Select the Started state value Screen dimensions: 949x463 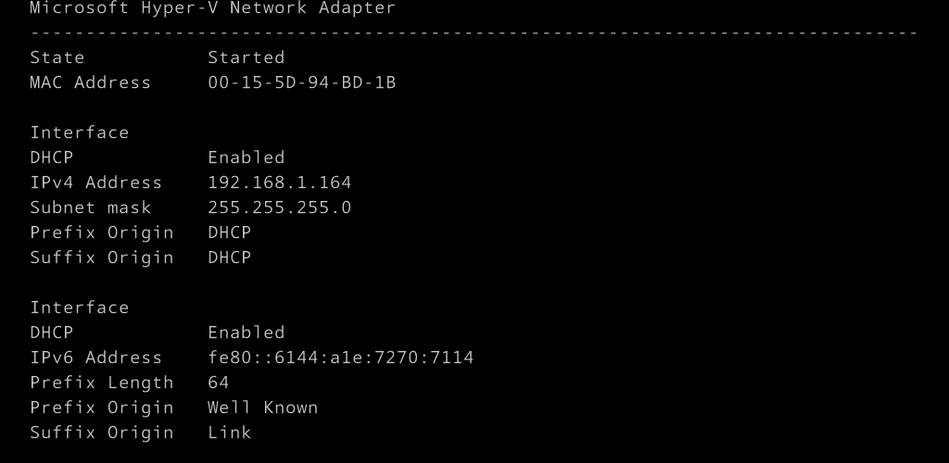[246, 57]
